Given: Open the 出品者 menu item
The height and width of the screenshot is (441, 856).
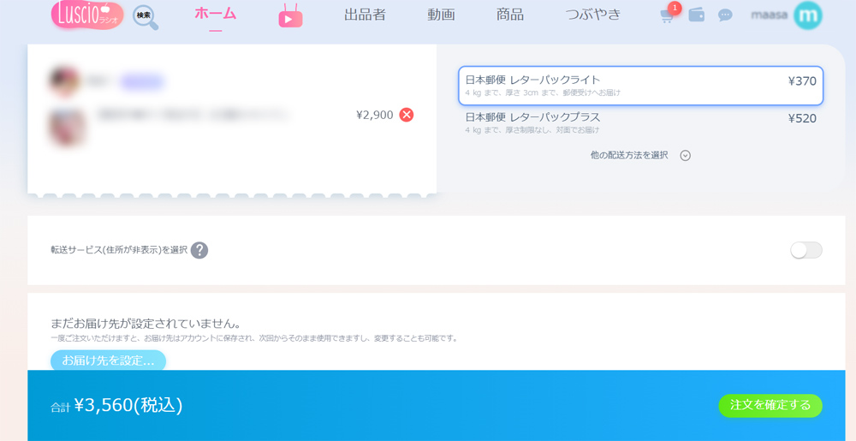Looking at the screenshot, I should (365, 15).
